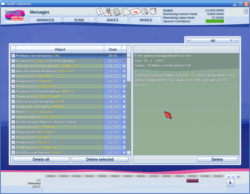Click the Delete selected button
Viewport: 250px width, 194px height.
click(100, 159)
